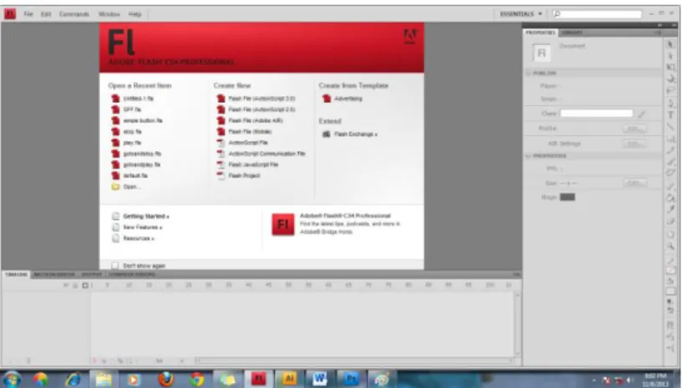
Task: Select the Free Transform tool
Action: click(670, 68)
